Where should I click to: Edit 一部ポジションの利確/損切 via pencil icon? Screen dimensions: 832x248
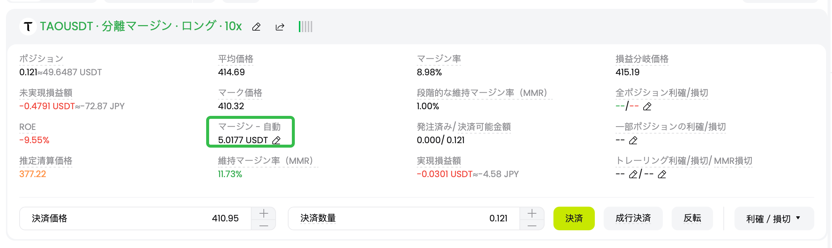click(633, 140)
